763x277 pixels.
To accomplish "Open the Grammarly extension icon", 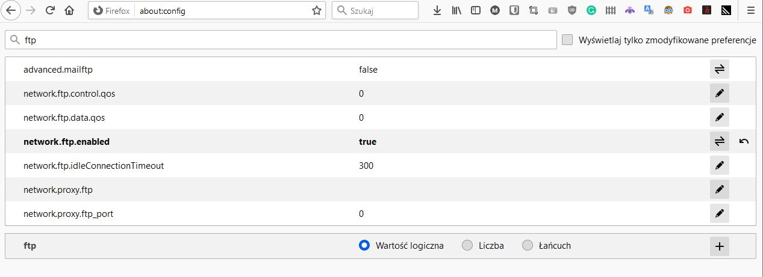I will [x=591, y=10].
